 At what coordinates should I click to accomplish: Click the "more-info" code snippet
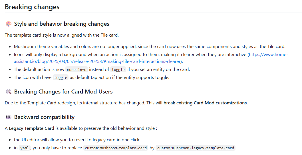click(x=76, y=69)
